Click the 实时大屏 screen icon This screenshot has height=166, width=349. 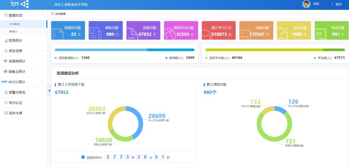click(6, 113)
